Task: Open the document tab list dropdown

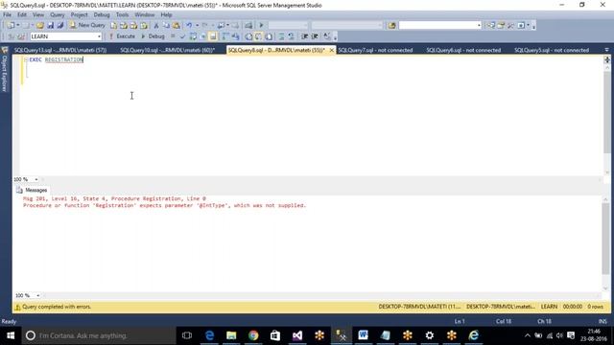Action: 606,50
